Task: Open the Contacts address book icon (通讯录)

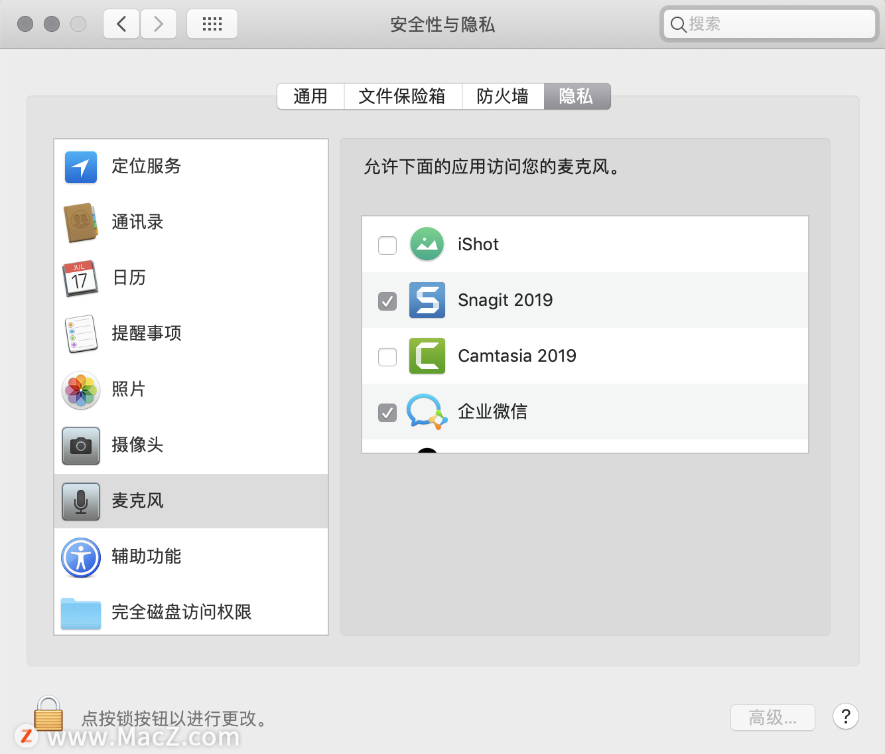Action: 81,222
